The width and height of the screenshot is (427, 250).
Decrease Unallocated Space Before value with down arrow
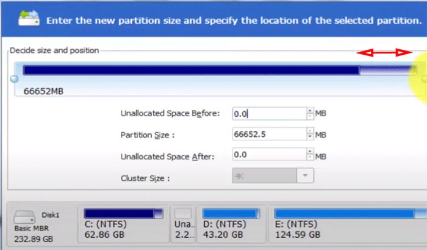click(x=310, y=117)
